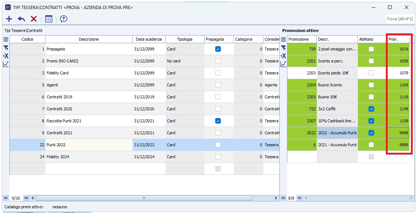Click the undo arrow in the toolbar
This screenshot has height=213, width=416.
coord(21,19)
